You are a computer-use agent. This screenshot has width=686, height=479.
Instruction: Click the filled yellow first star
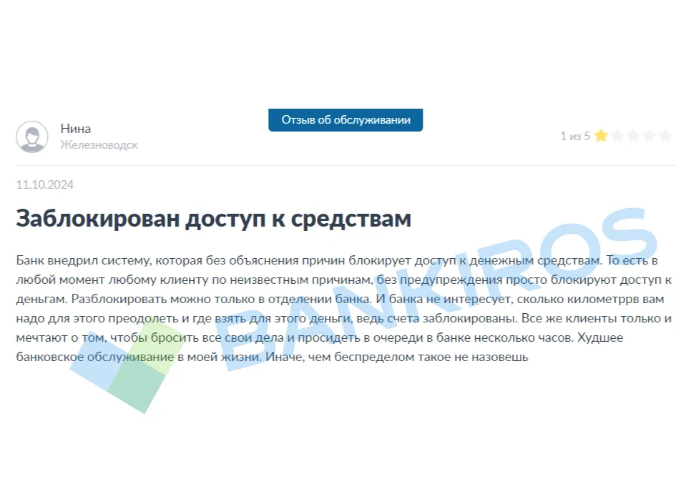[601, 136]
